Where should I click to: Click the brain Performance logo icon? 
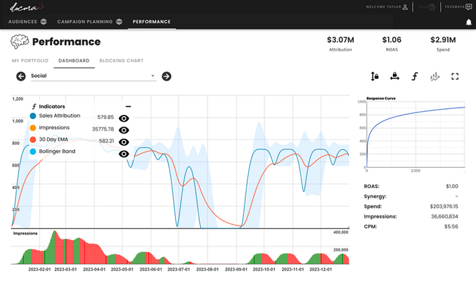tap(20, 42)
